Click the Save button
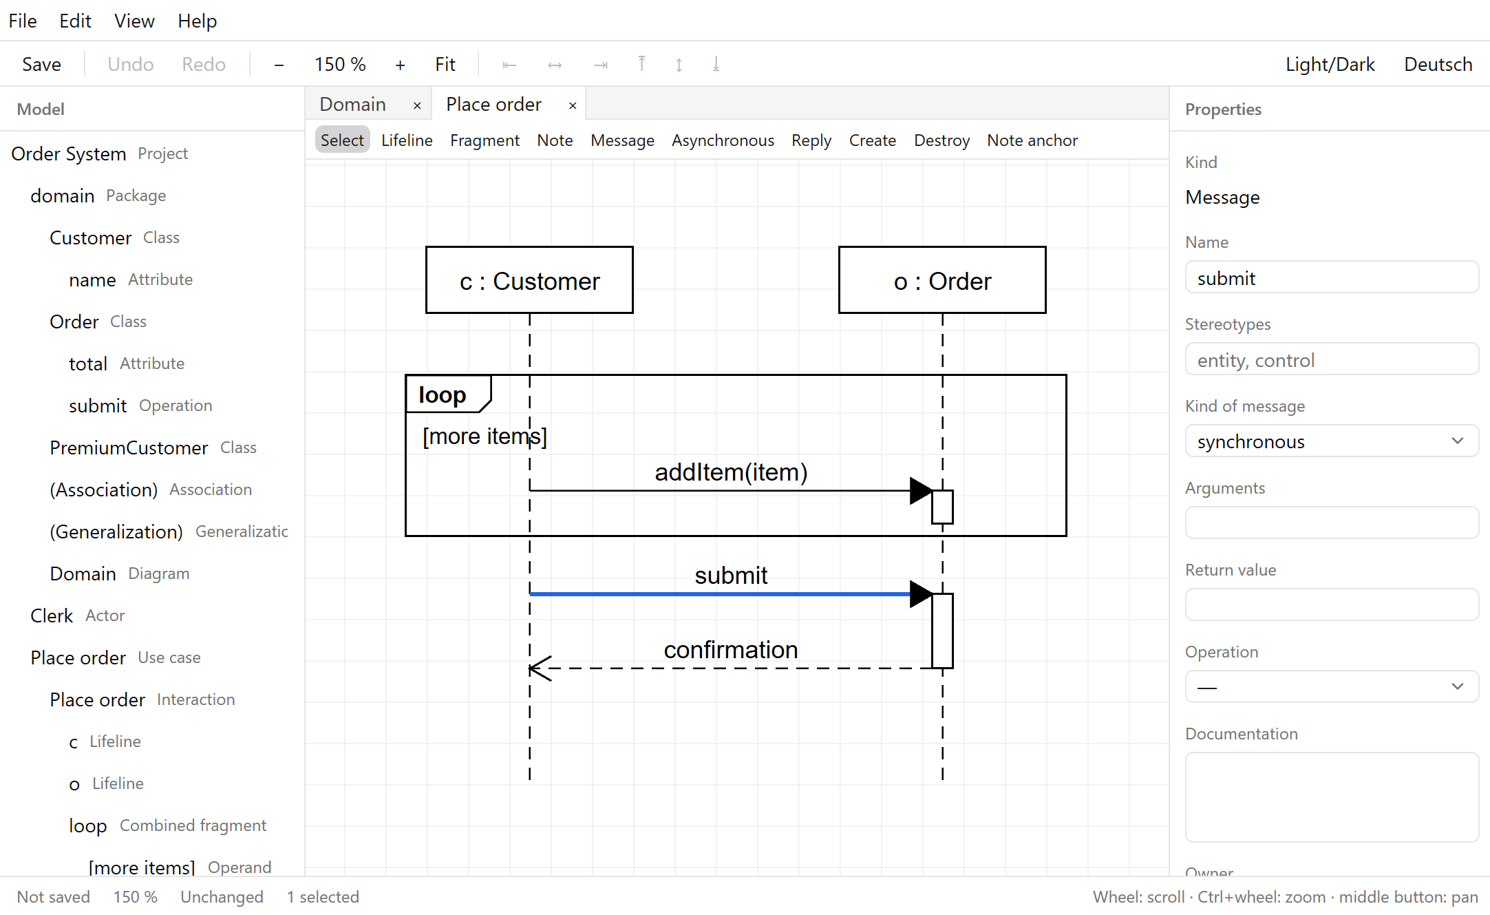The width and height of the screenshot is (1490, 915). coord(41,64)
